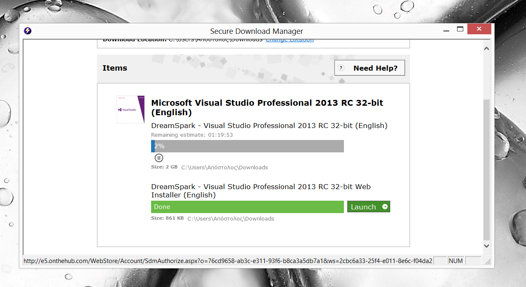Click the 'Secure Download Manager' title bar text
This screenshot has height=287, width=526.
coord(257,31)
